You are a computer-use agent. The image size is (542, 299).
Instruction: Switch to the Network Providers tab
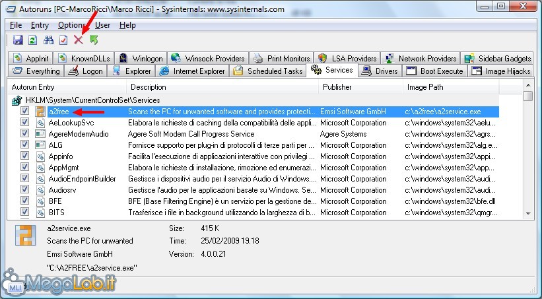click(421, 59)
